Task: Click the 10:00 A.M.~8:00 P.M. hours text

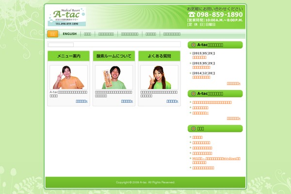Action: (x=224, y=20)
